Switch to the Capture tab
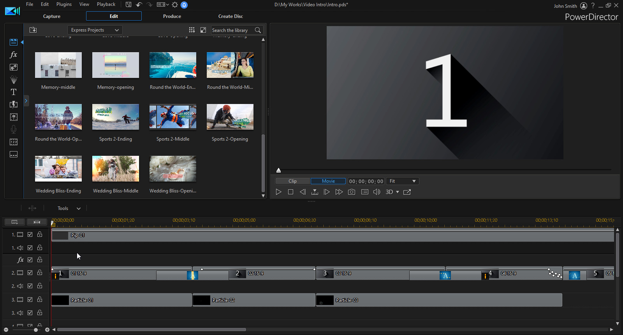Screen dimensions: 623x335 pyautogui.click(x=52, y=16)
